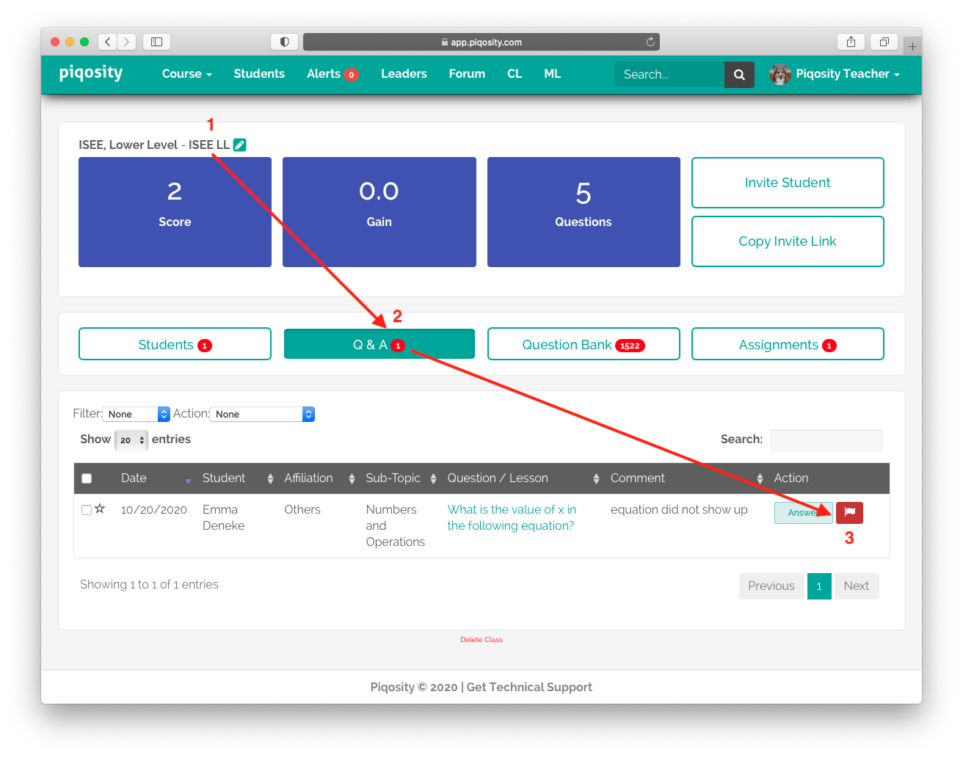Click the Score tile showing 2
This screenshot has height=758, width=963.
pyautogui.click(x=175, y=212)
